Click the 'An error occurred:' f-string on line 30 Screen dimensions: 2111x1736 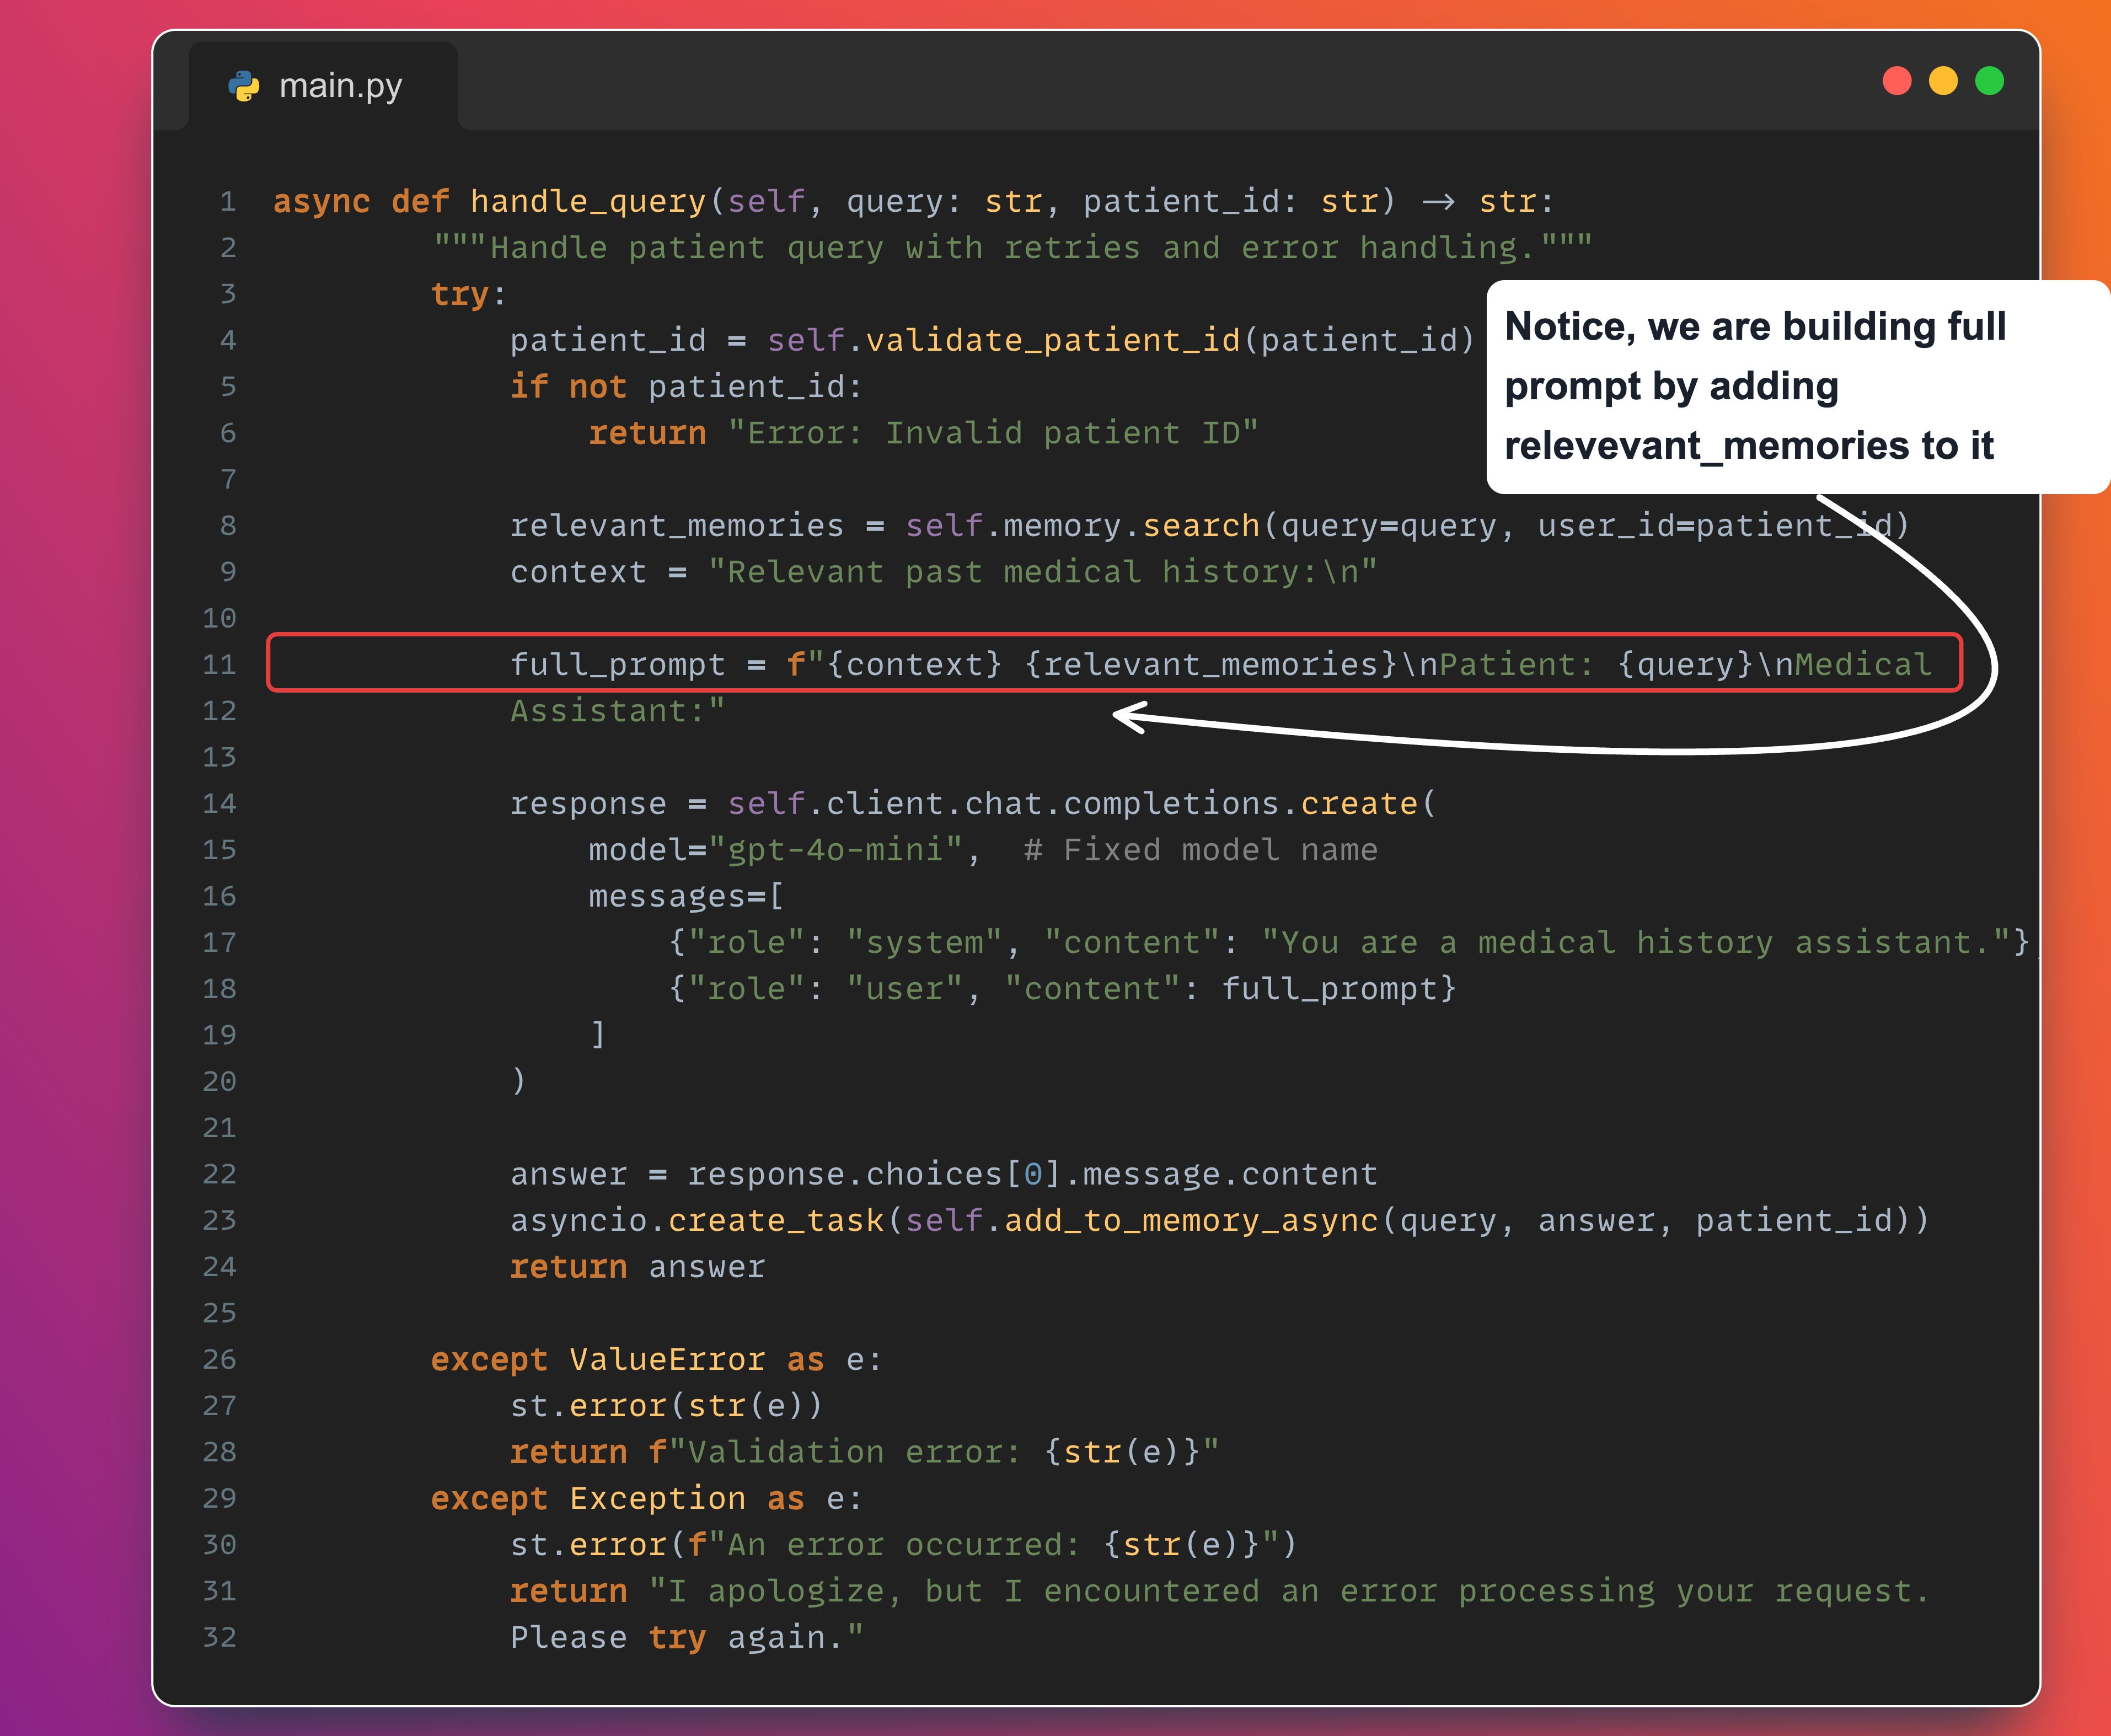[x=983, y=1545]
